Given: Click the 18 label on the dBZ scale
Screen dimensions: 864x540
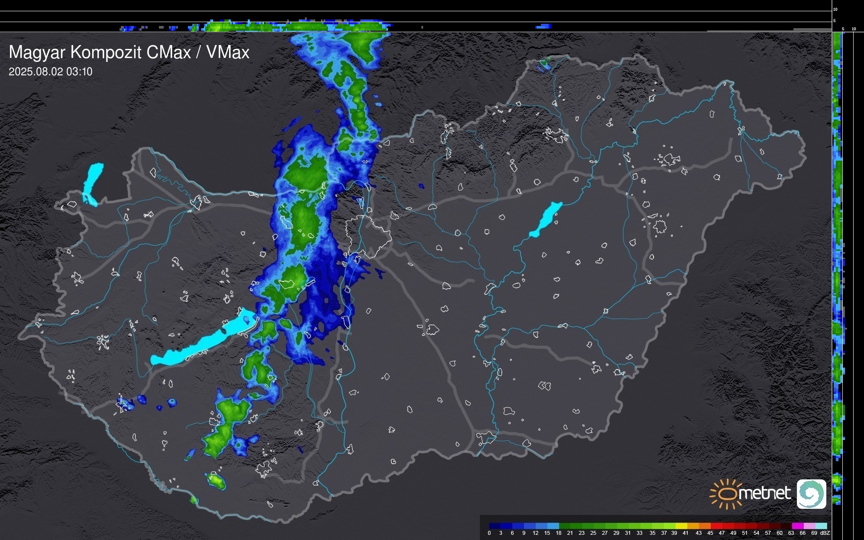Looking at the screenshot, I should tap(558, 533).
